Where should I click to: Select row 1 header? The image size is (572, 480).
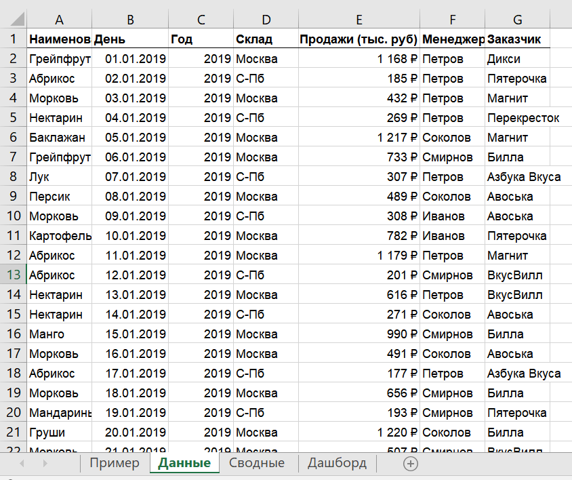12,39
